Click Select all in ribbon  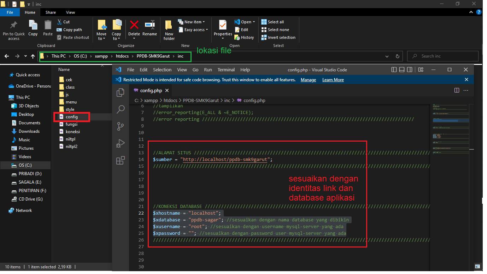point(272,22)
